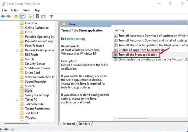Select the Online Assistance folder
The image size is (188, 132).
[x=37, y=28]
